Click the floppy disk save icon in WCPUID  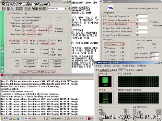[8, 8]
